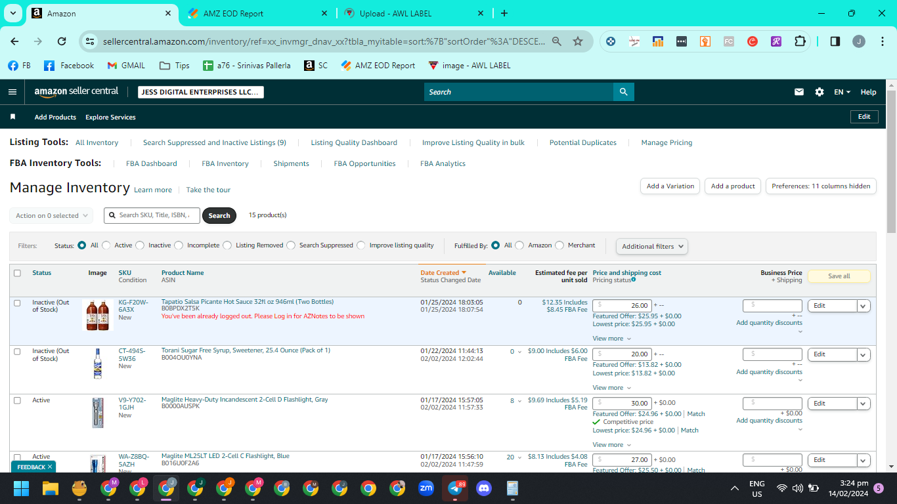The image size is (897, 504).
Task: Click the teal magnifier search button
Action: [x=623, y=92]
